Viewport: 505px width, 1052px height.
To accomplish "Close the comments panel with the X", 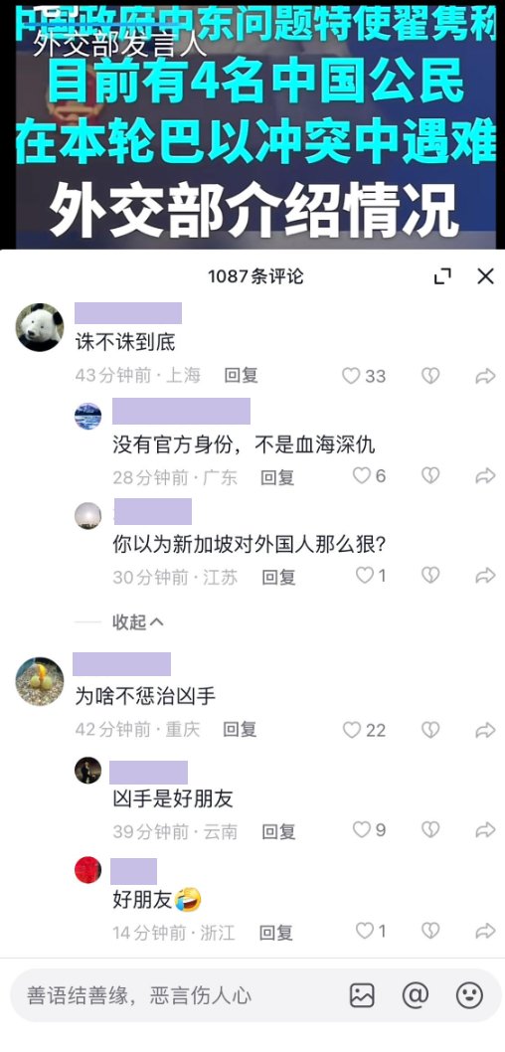I will point(485,275).
